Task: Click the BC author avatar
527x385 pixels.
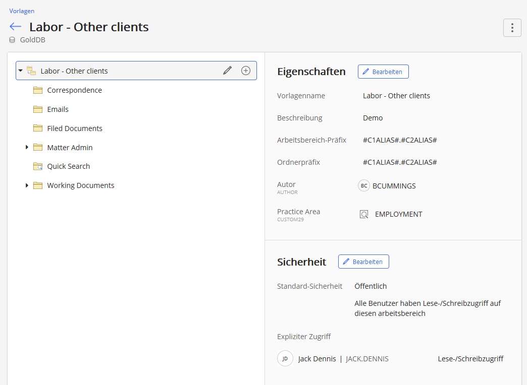Action: pos(364,186)
